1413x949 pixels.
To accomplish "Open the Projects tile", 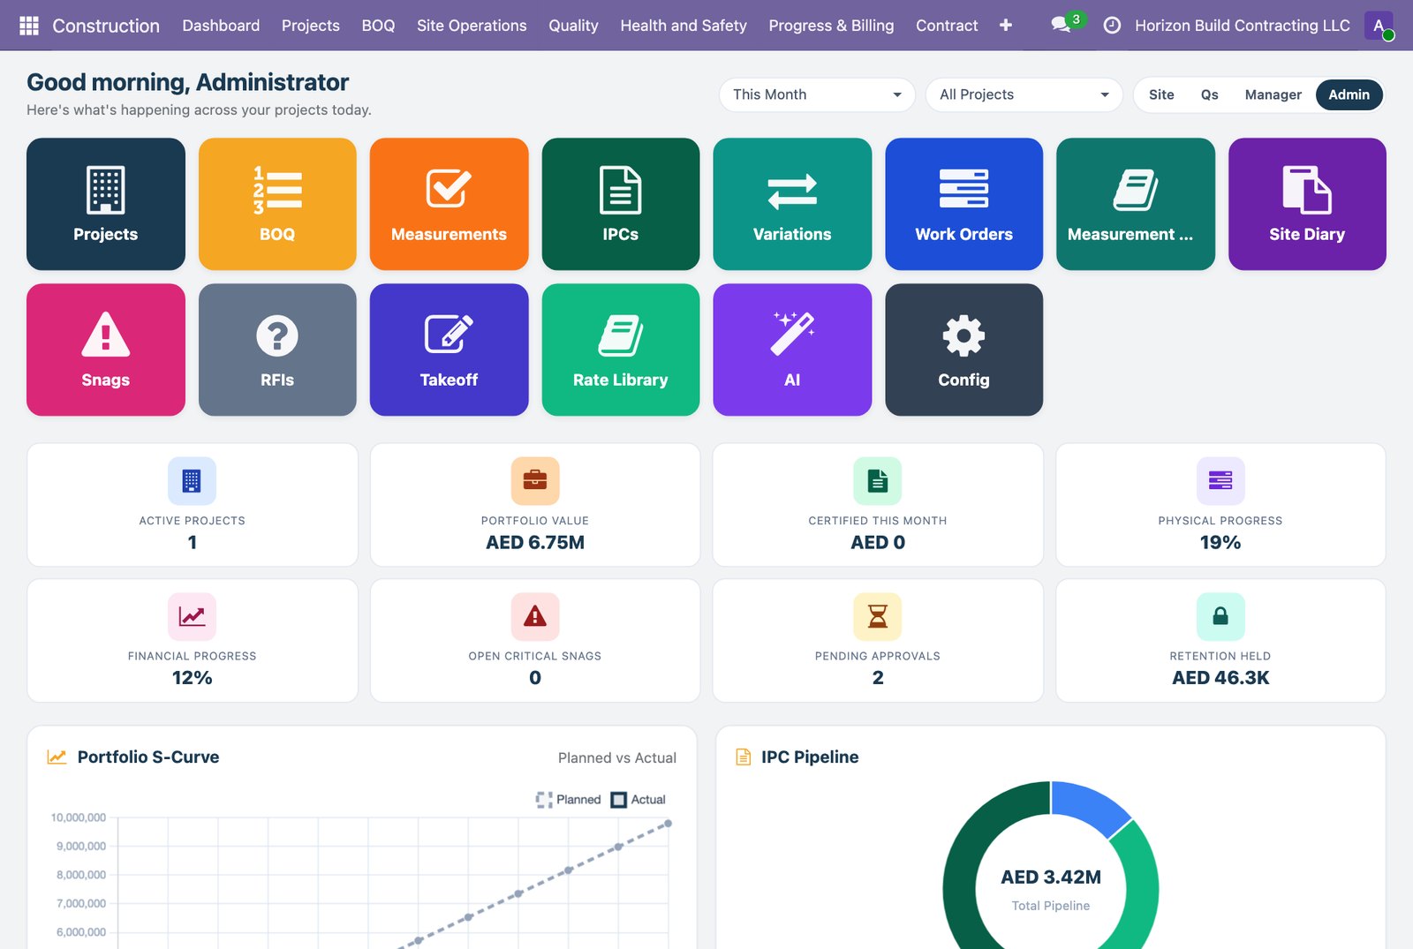I will (106, 204).
